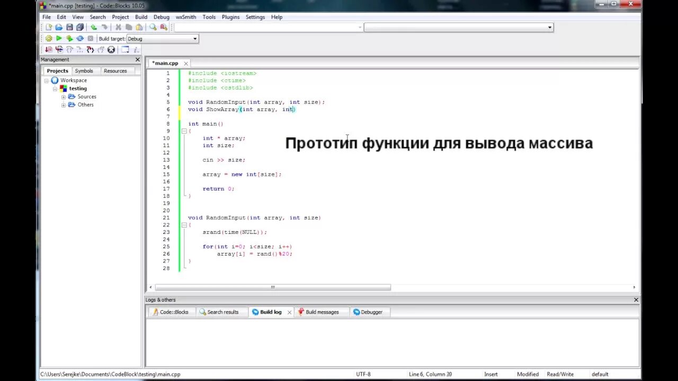The width and height of the screenshot is (678, 381).
Task: Click the UTF-8 status bar entry
Action: click(363, 374)
